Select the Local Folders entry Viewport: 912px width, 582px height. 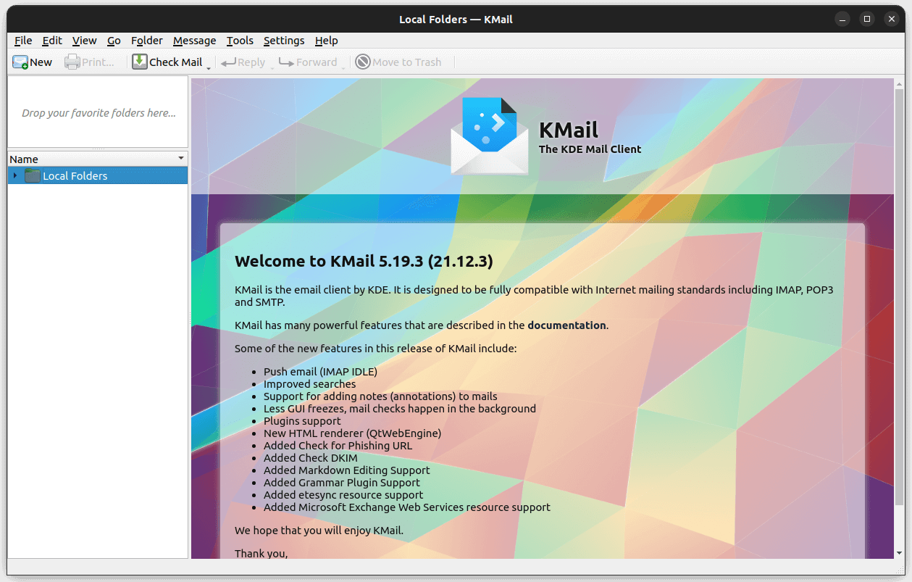click(75, 175)
